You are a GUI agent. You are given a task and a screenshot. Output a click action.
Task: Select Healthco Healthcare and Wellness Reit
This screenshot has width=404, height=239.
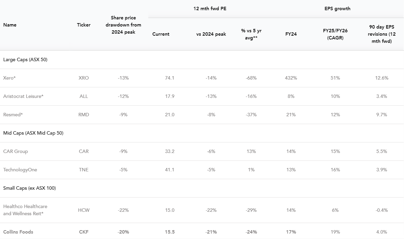25,210
